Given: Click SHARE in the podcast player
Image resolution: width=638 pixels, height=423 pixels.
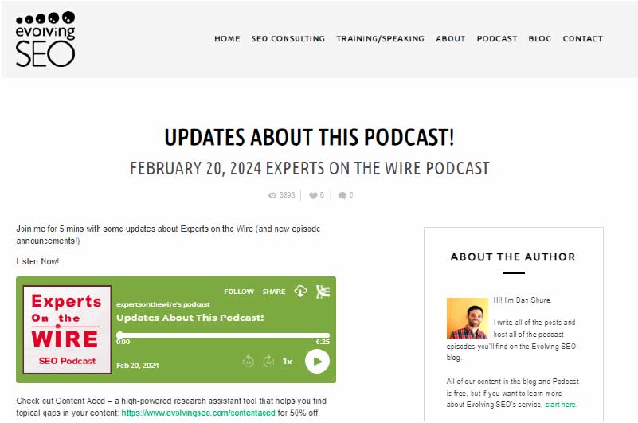Looking at the screenshot, I should tap(274, 292).
